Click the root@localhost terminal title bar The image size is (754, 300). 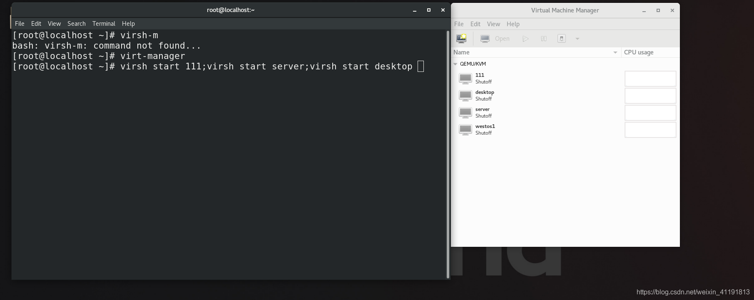click(x=231, y=10)
